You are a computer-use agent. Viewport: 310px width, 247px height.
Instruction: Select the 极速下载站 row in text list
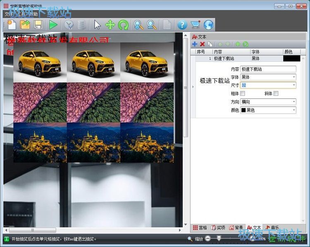coord(248,59)
